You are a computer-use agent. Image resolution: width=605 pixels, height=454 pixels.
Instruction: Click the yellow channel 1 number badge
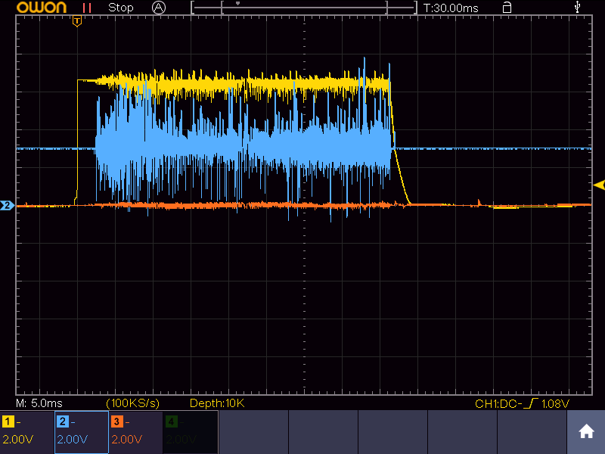click(x=8, y=421)
